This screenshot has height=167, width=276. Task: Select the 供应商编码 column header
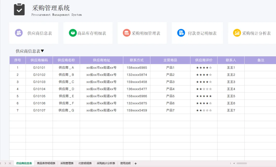[x=39, y=60]
